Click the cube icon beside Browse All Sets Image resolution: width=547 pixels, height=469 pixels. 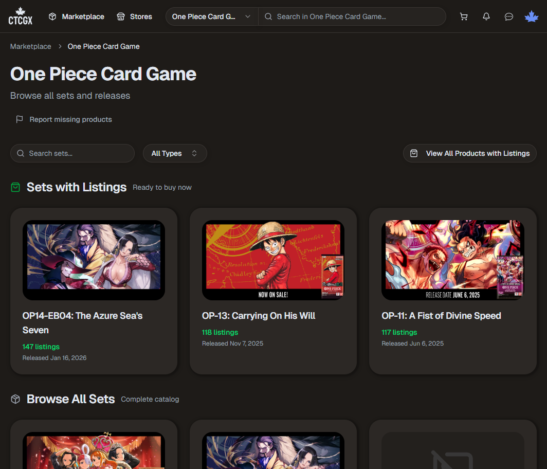pyautogui.click(x=15, y=399)
